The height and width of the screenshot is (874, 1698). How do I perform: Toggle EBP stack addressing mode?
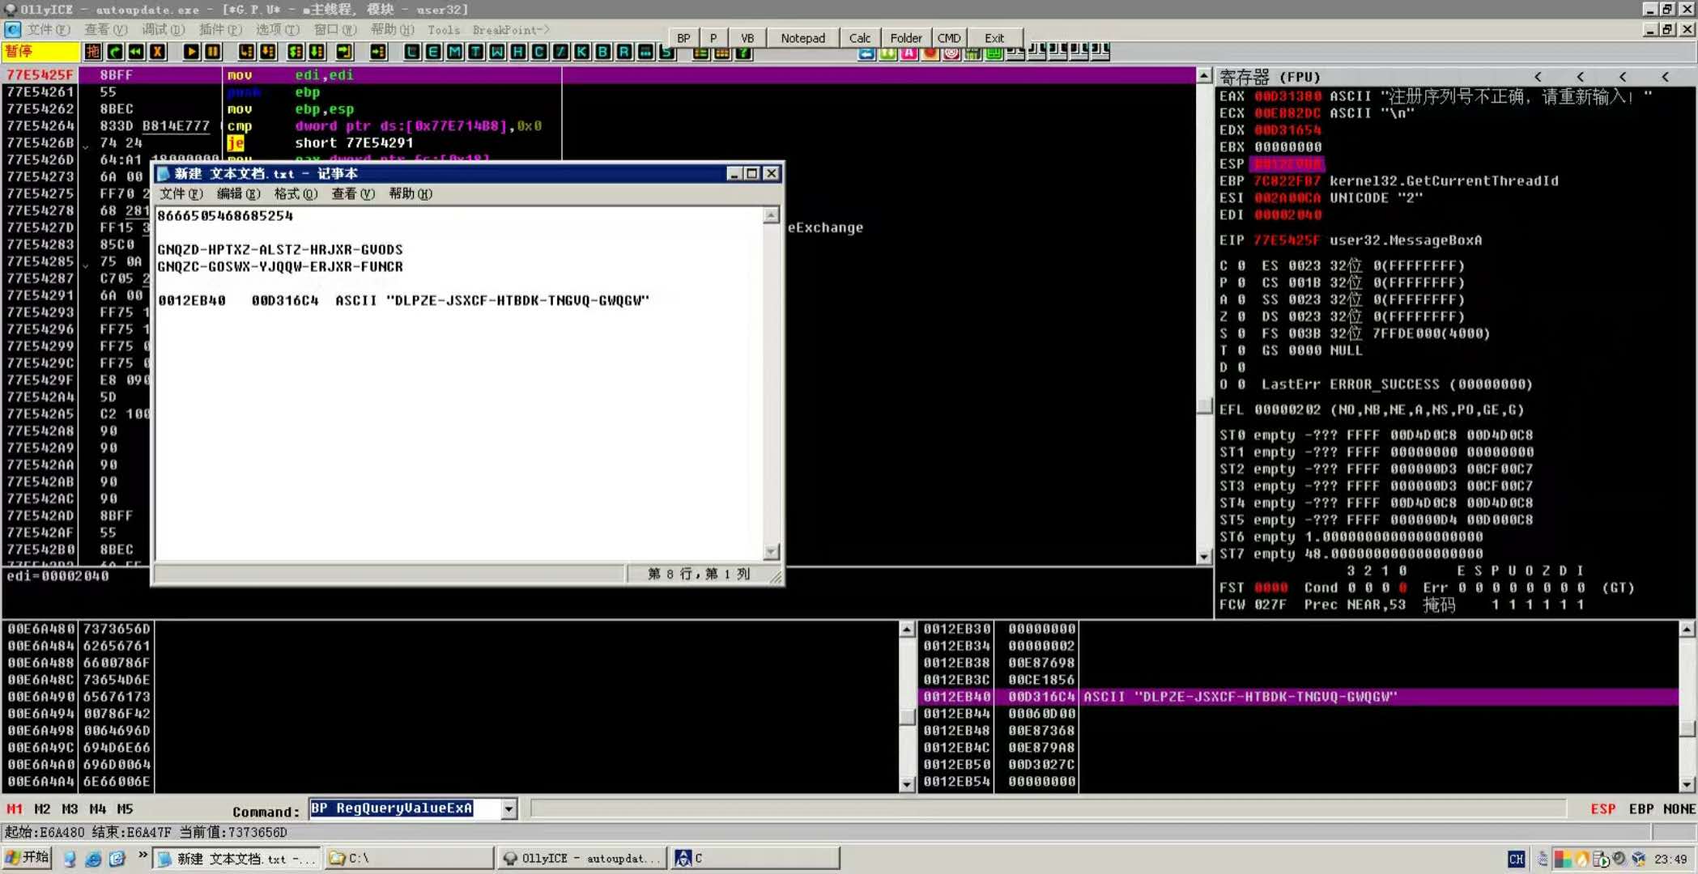click(x=1641, y=808)
